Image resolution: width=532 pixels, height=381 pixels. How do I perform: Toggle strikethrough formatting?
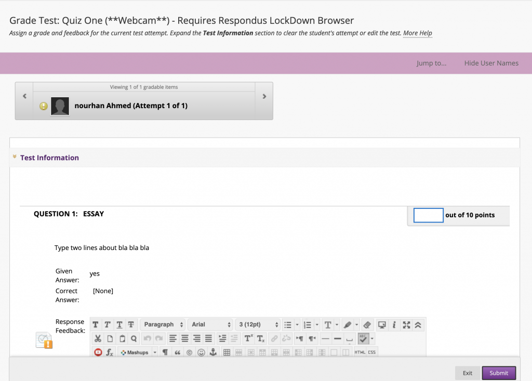point(130,324)
